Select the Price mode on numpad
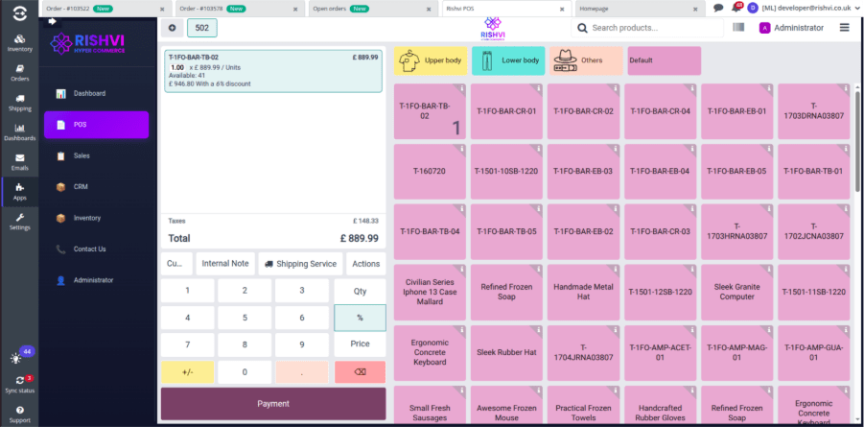This screenshot has height=427, width=864. [x=360, y=344]
